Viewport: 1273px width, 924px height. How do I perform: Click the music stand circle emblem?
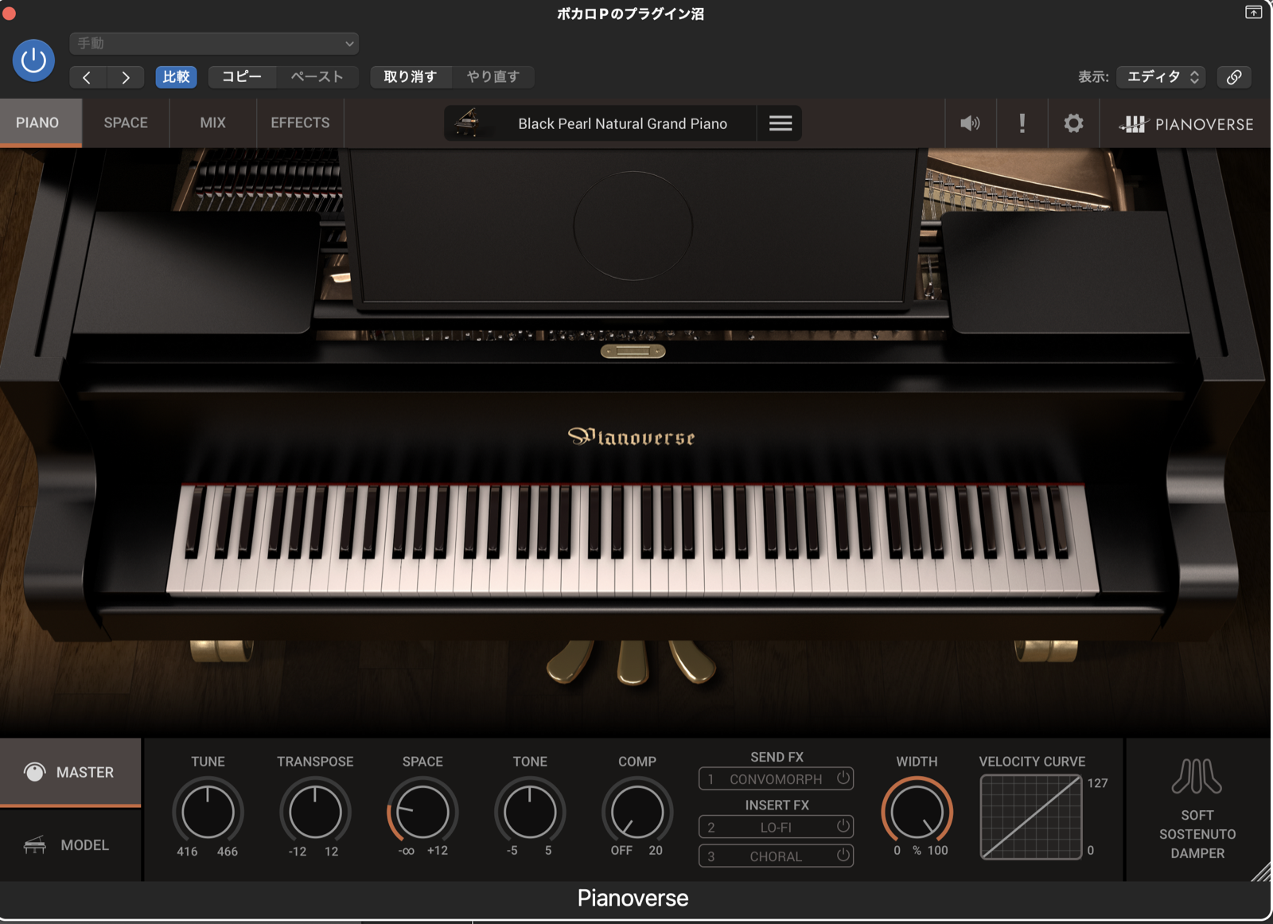(x=633, y=225)
